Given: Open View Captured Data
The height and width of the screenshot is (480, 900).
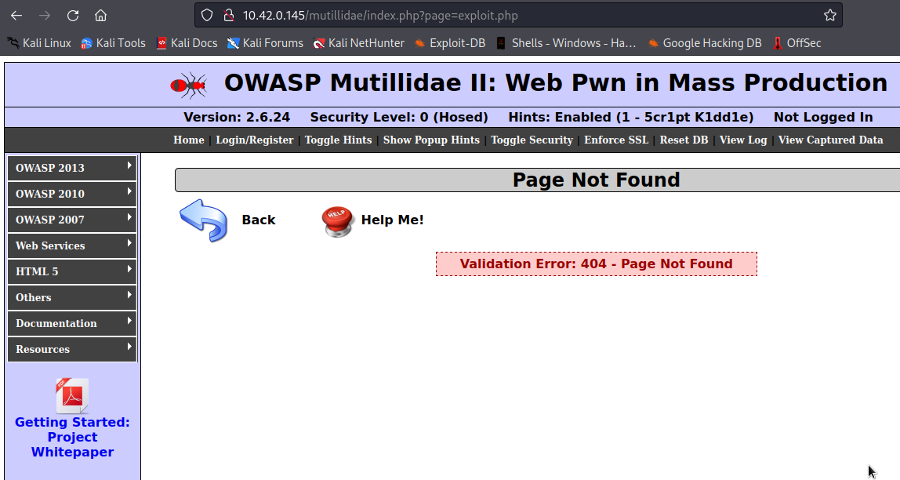Looking at the screenshot, I should point(830,140).
